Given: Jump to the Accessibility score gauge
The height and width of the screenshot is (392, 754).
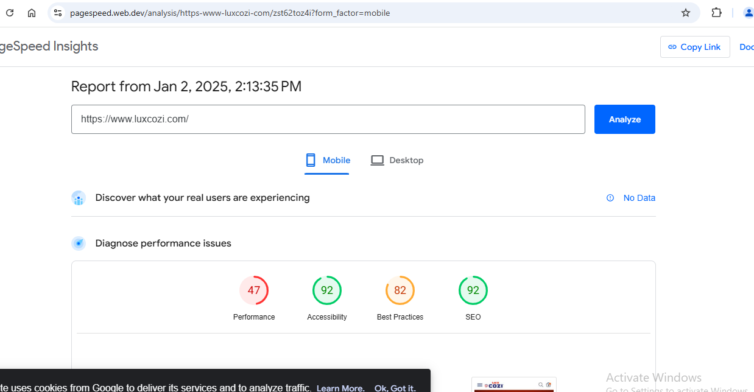Looking at the screenshot, I should point(327,290).
